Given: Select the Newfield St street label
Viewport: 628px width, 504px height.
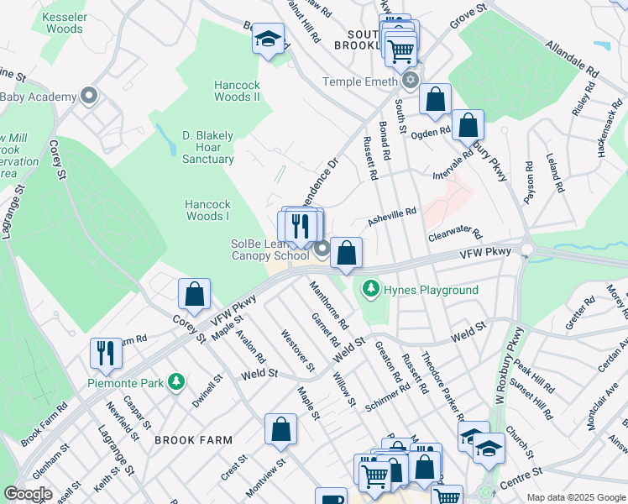Looking at the screenshot, I should (x=123, y=422).
